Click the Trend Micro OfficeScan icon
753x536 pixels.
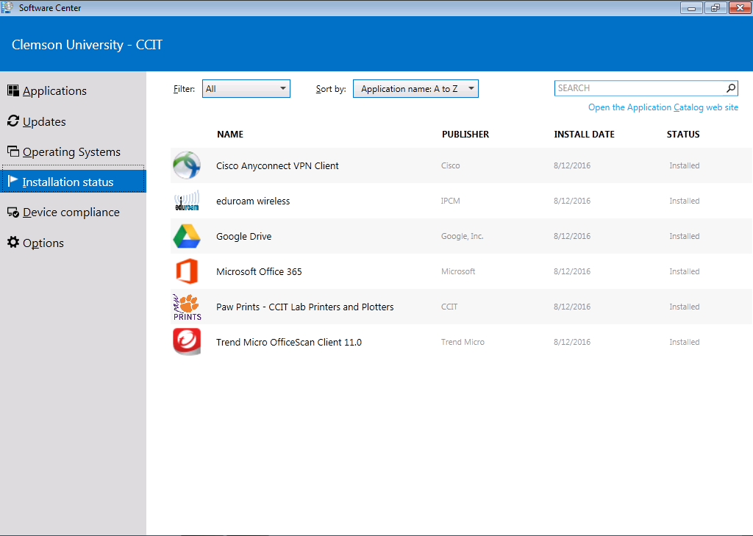[x=187, y=342]
